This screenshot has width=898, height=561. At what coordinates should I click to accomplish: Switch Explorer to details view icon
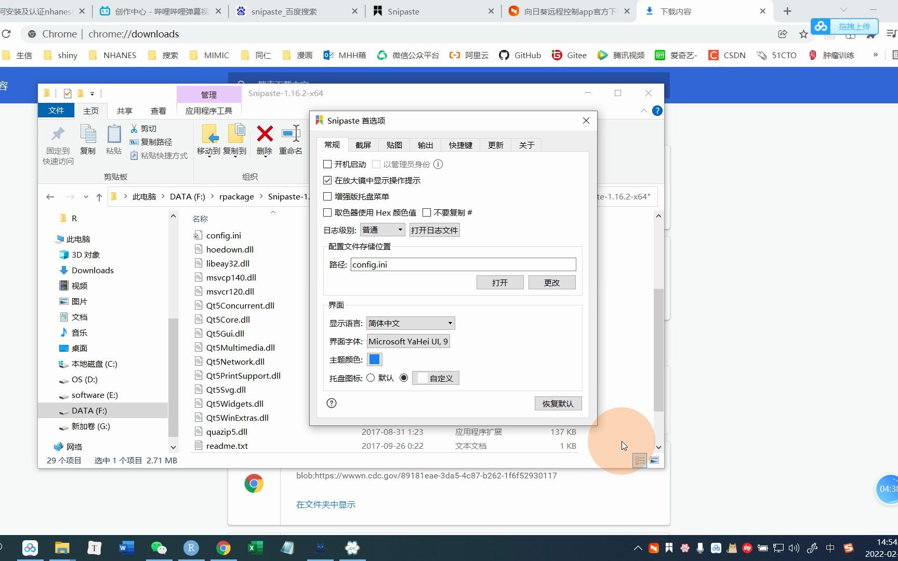tap(640, 460)
